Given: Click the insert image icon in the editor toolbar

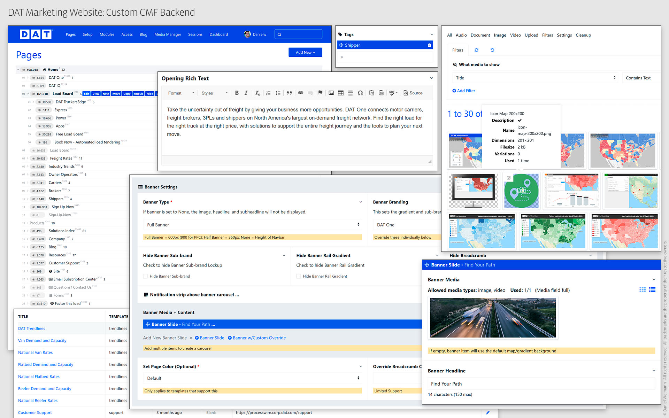Looking at the screenshot, I should tap(331, 93).
